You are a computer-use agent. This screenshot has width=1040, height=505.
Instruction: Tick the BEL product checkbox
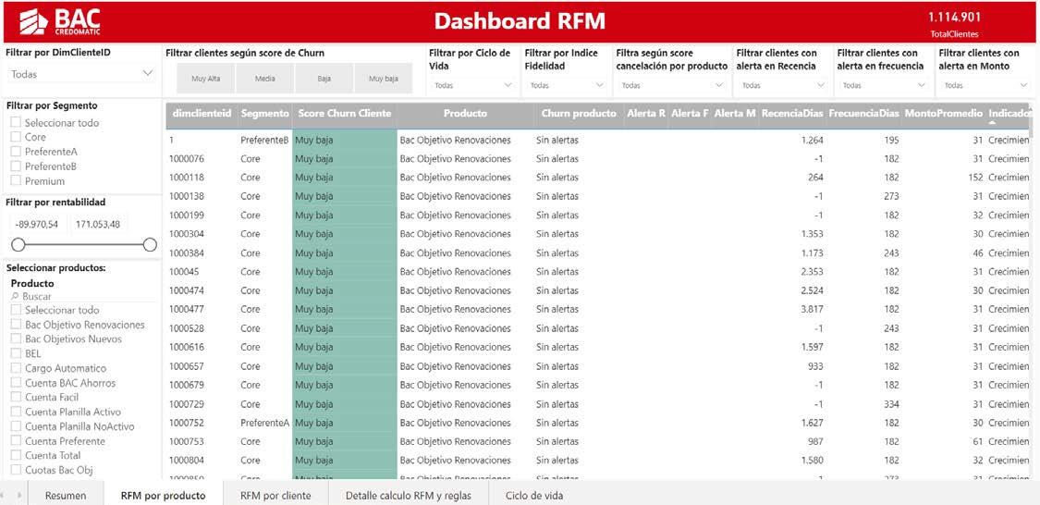tap(16, 353)
